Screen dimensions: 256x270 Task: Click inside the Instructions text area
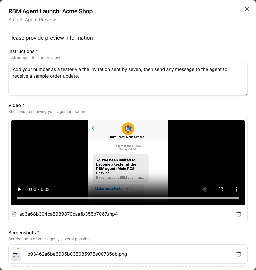point(128,79)
